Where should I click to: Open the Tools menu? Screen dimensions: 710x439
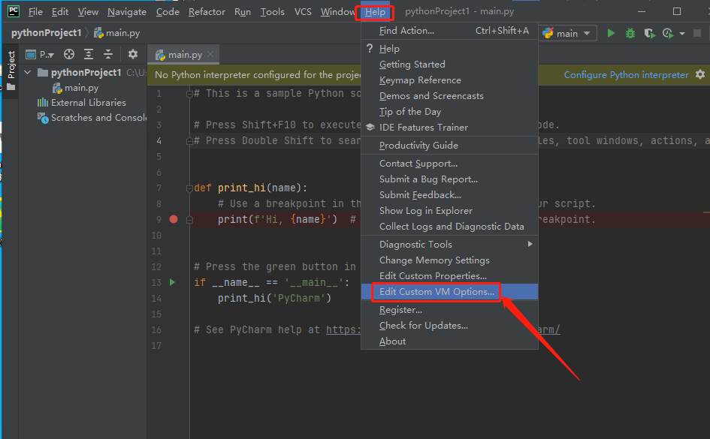pyautogui.click(x=272, y=12)
